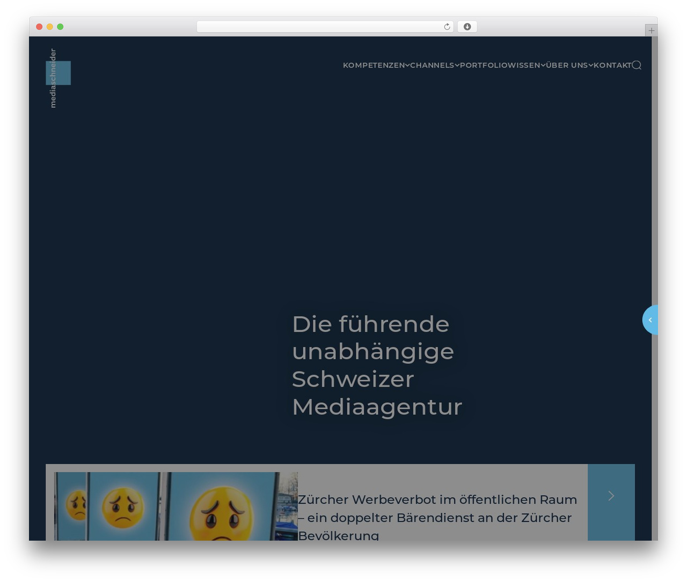Open the KOMPETENZEN menu
The image size is (687, 582).
click(x=374, y=65)
